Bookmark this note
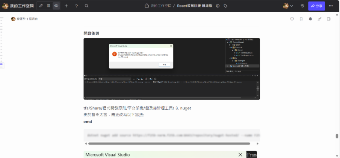This screenshot has width=340, height=158. [301, 19]
